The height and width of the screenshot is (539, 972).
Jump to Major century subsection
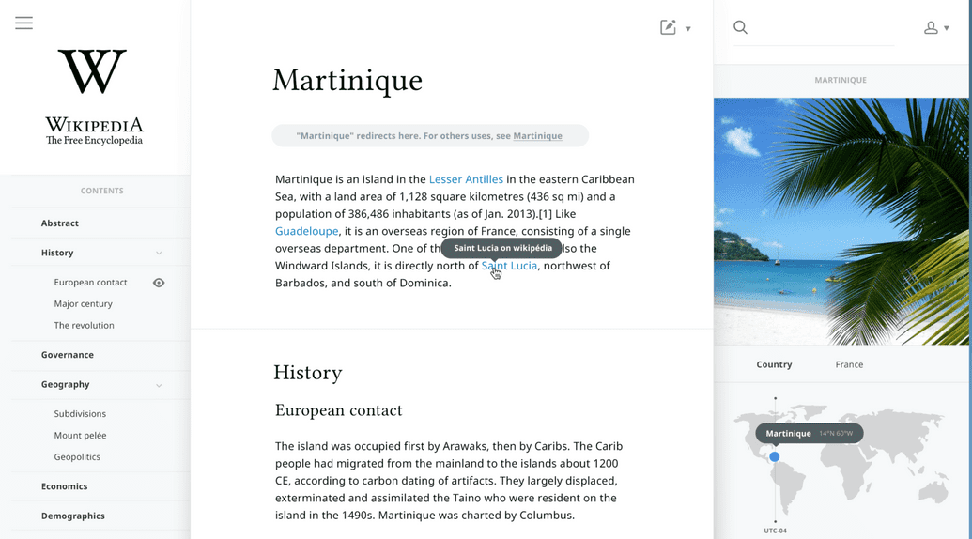pyautogui.click(x=83, y=303)
